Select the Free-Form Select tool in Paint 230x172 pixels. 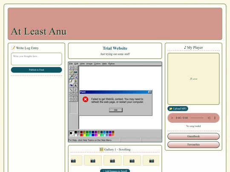(x=71, y=68)
